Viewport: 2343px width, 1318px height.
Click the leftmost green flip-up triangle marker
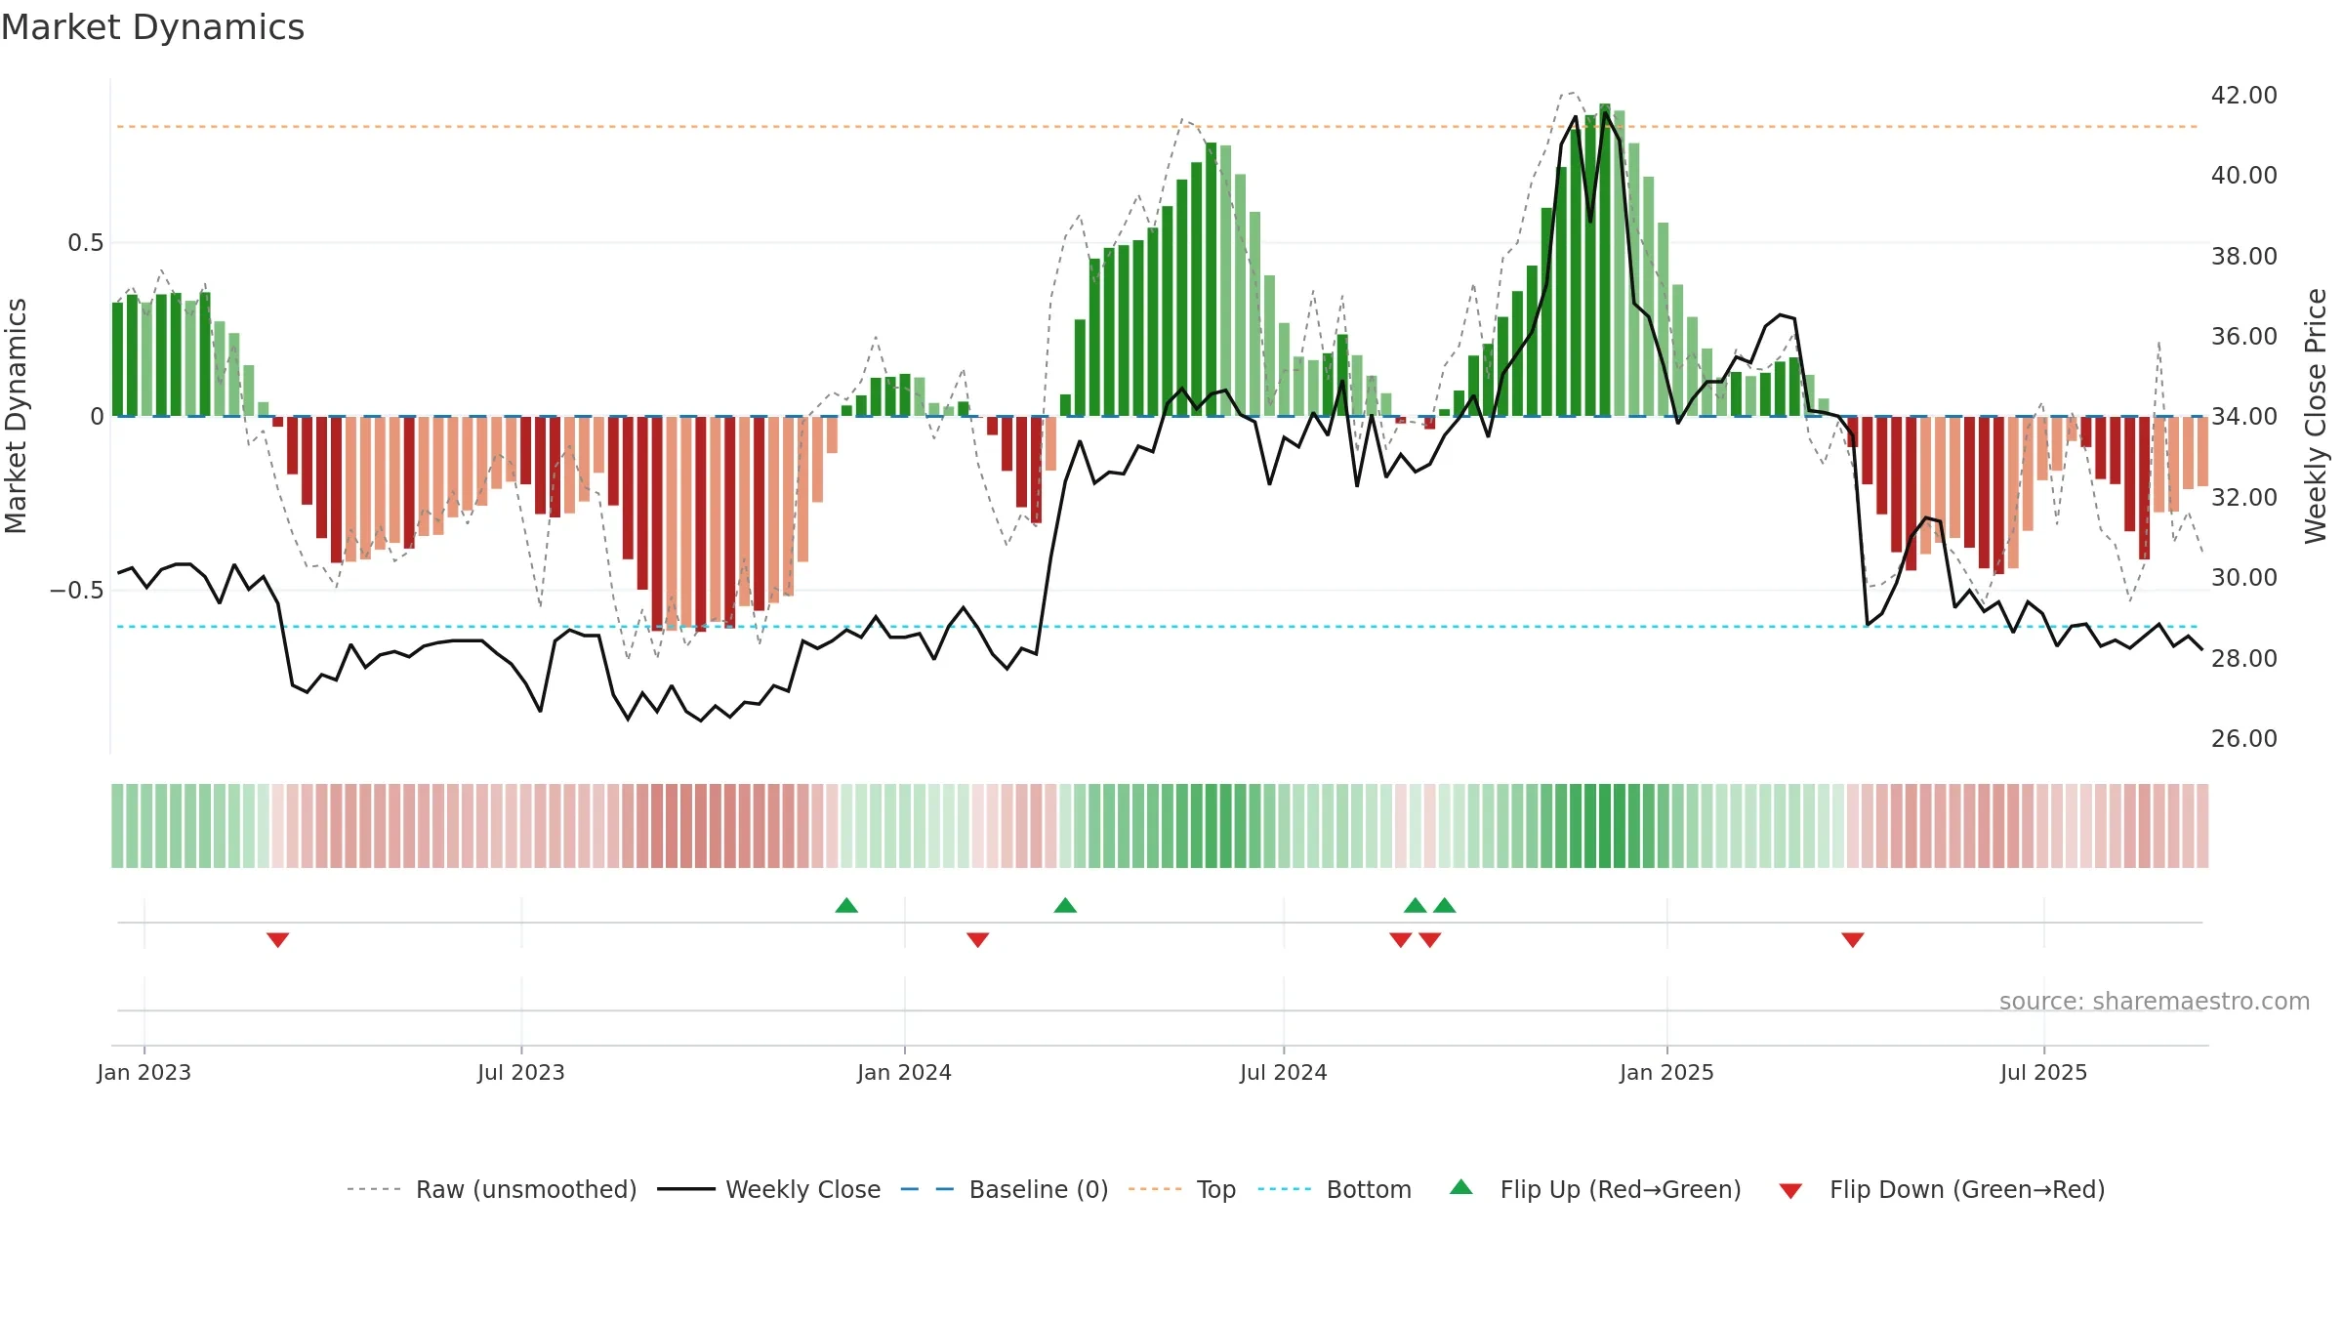pos(846,905)
